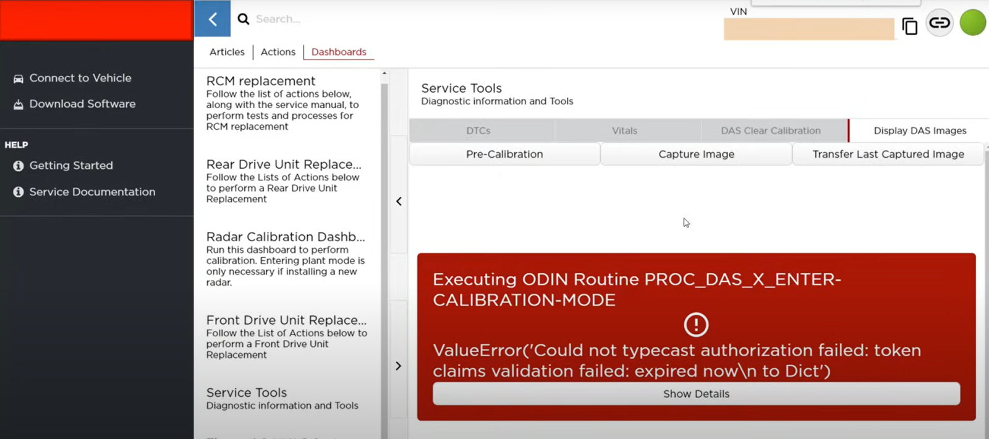The image size is (989, 439).
Task: Collapse panel with left chevron arrow
Action: click(399, 202)
